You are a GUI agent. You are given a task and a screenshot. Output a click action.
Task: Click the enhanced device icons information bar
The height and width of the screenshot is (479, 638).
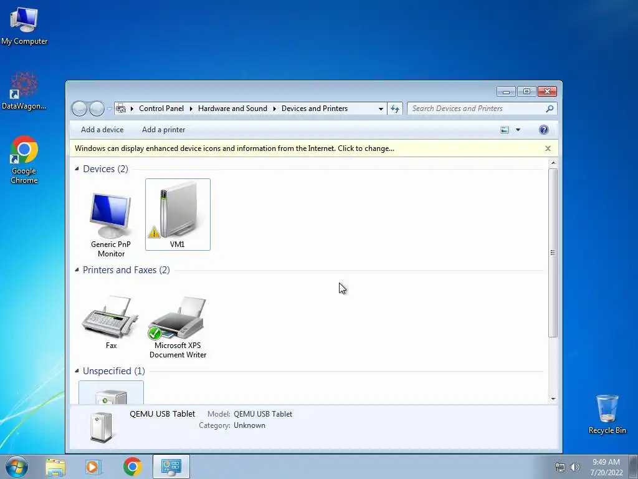tap(314, 148)
